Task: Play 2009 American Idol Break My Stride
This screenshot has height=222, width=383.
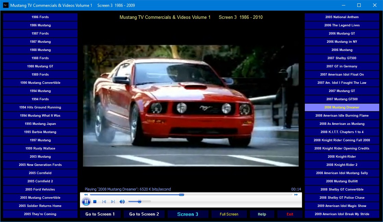Action: (x=342, y=214)
